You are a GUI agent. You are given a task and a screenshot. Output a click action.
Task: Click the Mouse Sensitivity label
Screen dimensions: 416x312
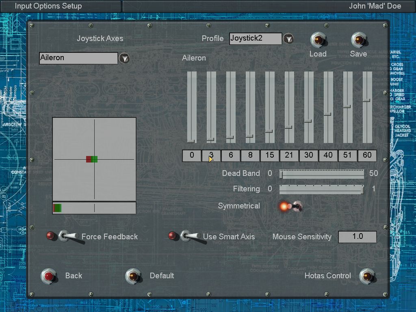[302, 237]
